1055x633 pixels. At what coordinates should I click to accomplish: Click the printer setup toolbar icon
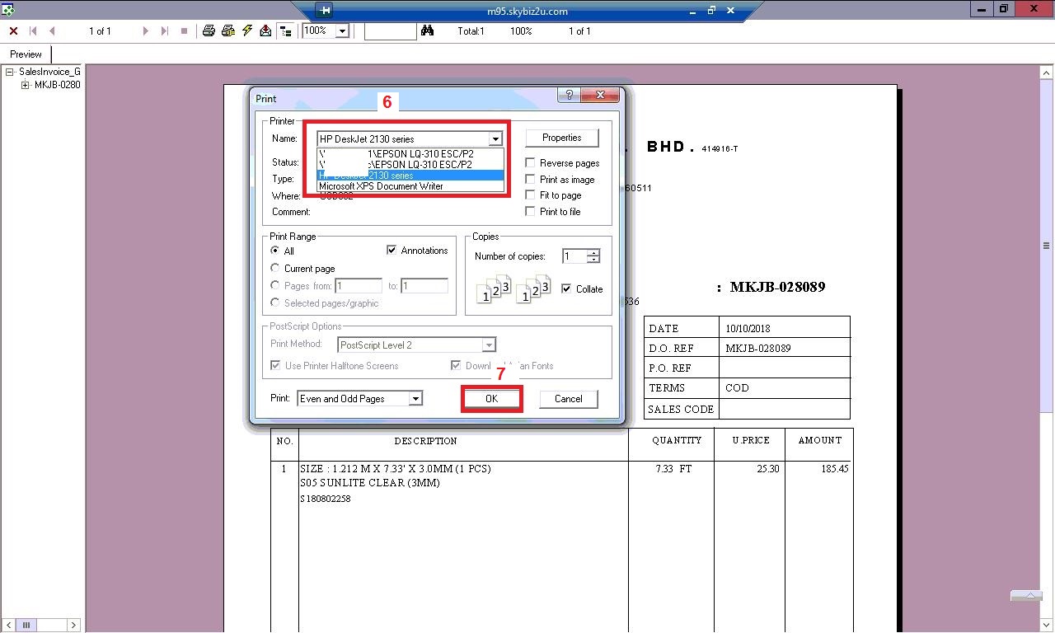[x=228, y=30]
